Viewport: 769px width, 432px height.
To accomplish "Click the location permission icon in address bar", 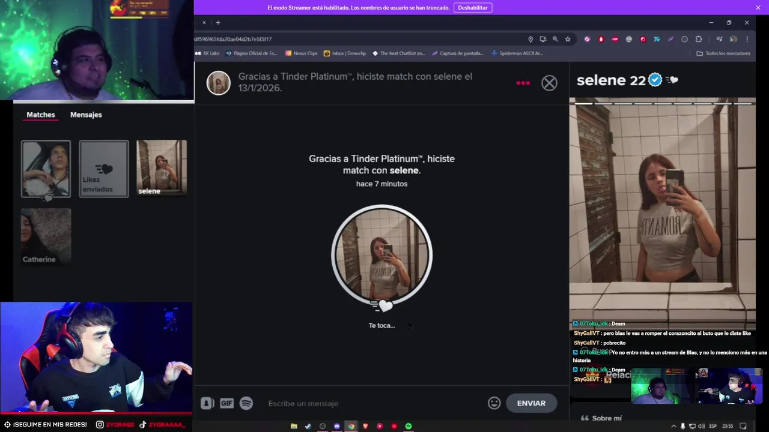I will (530, 39).
